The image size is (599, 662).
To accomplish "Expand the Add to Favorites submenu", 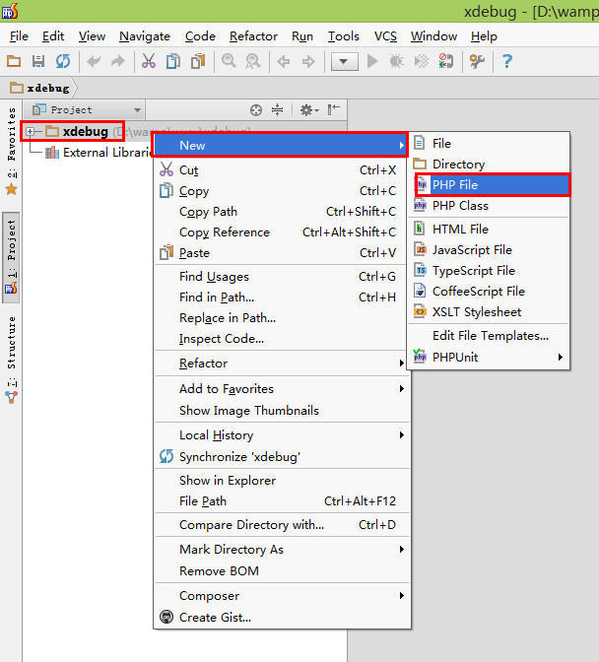I will pos(282,389).
